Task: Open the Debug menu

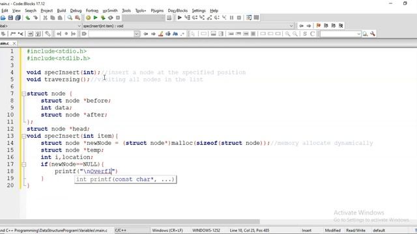Action: (76, 10)
